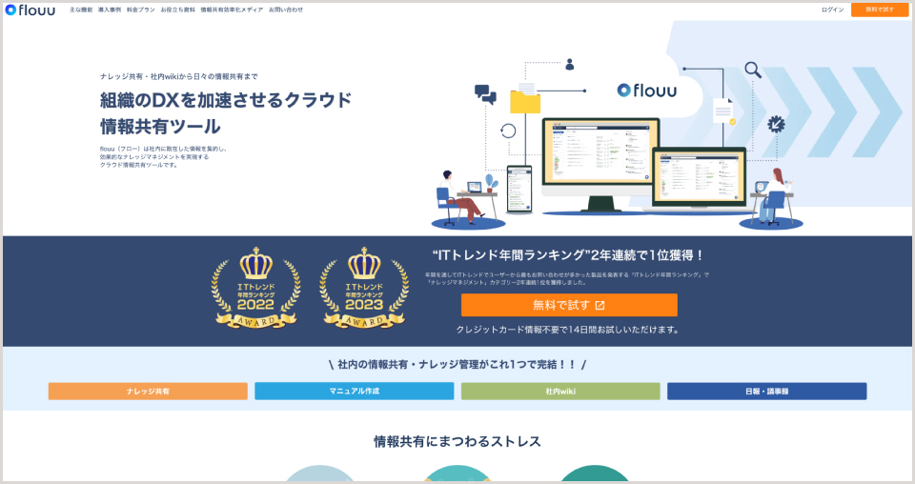Click the magnifying glass icon in illustration
This screenshot has height=484, width=915.
click(753, 70)
